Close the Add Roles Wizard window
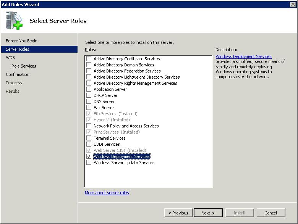Screen dimensions: 298x224 (x=293, y=4)
